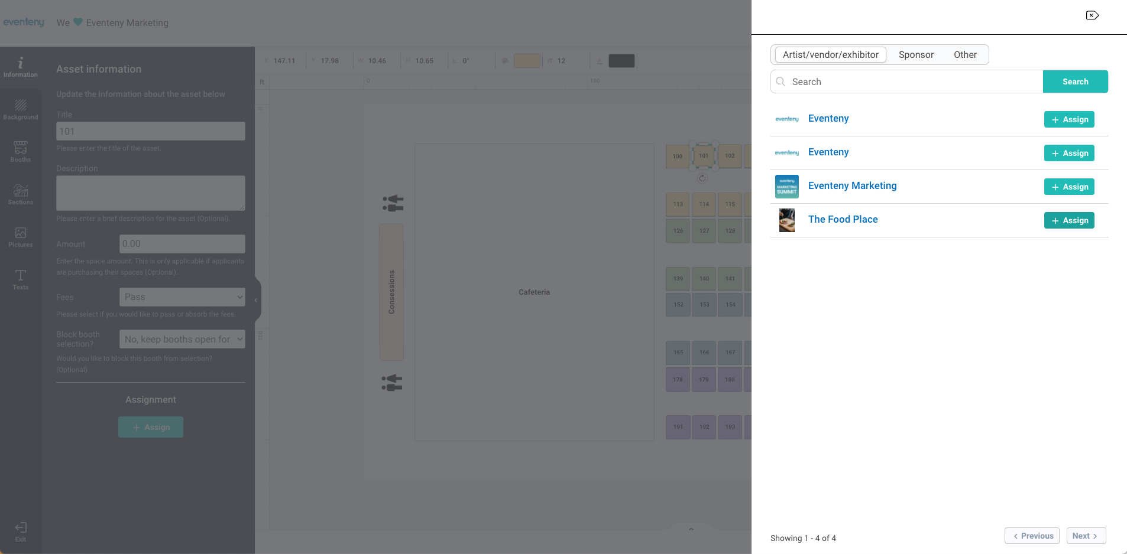
Task: Click Assign button under Assignment
Action: pos(151,427)
